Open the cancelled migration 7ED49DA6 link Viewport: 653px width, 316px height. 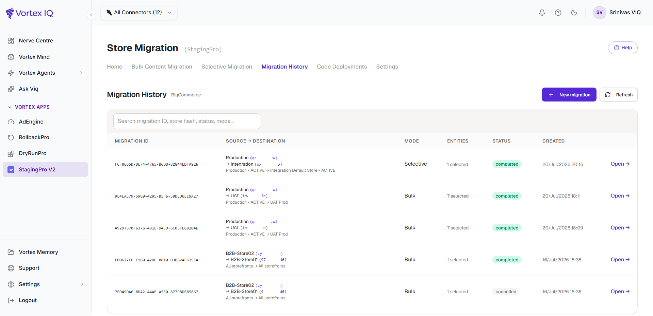620,292
